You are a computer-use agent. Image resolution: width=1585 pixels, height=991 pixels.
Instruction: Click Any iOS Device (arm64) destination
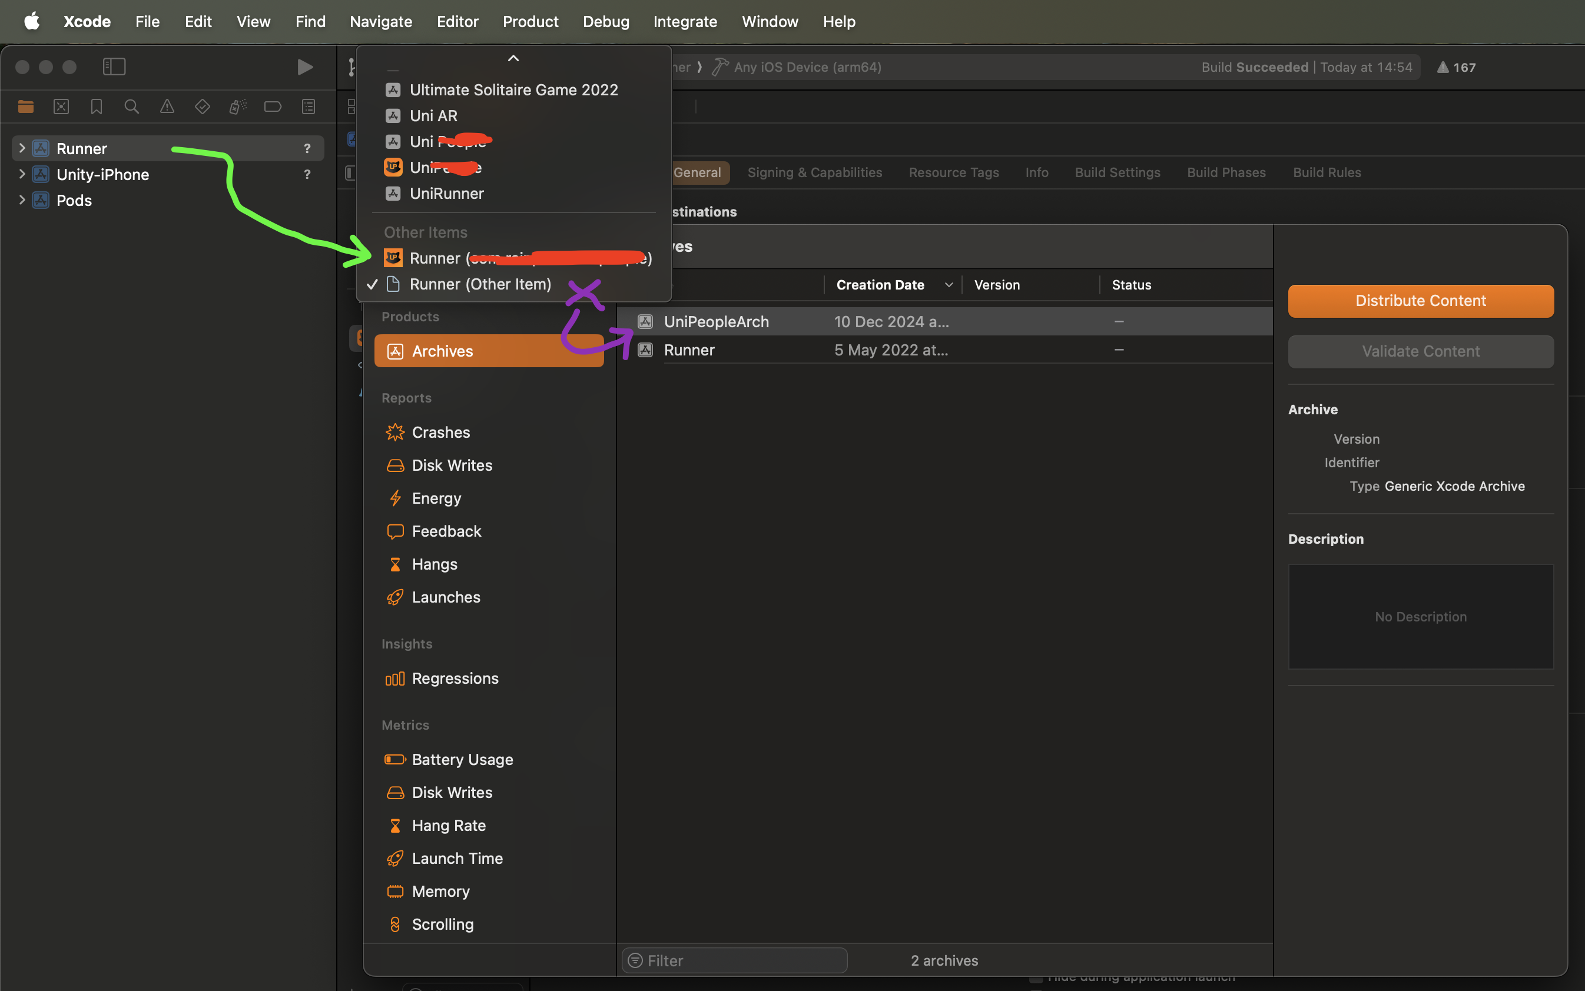pos(807,67)
